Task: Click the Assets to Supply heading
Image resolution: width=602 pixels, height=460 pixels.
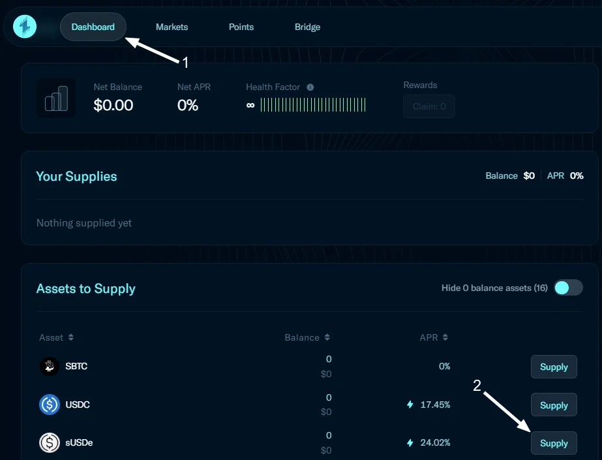Action: click(85, 288)
